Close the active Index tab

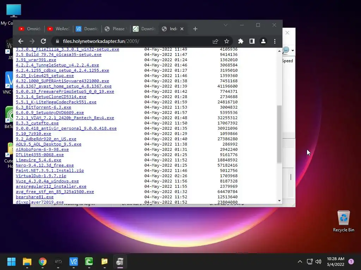click(182, 29)
